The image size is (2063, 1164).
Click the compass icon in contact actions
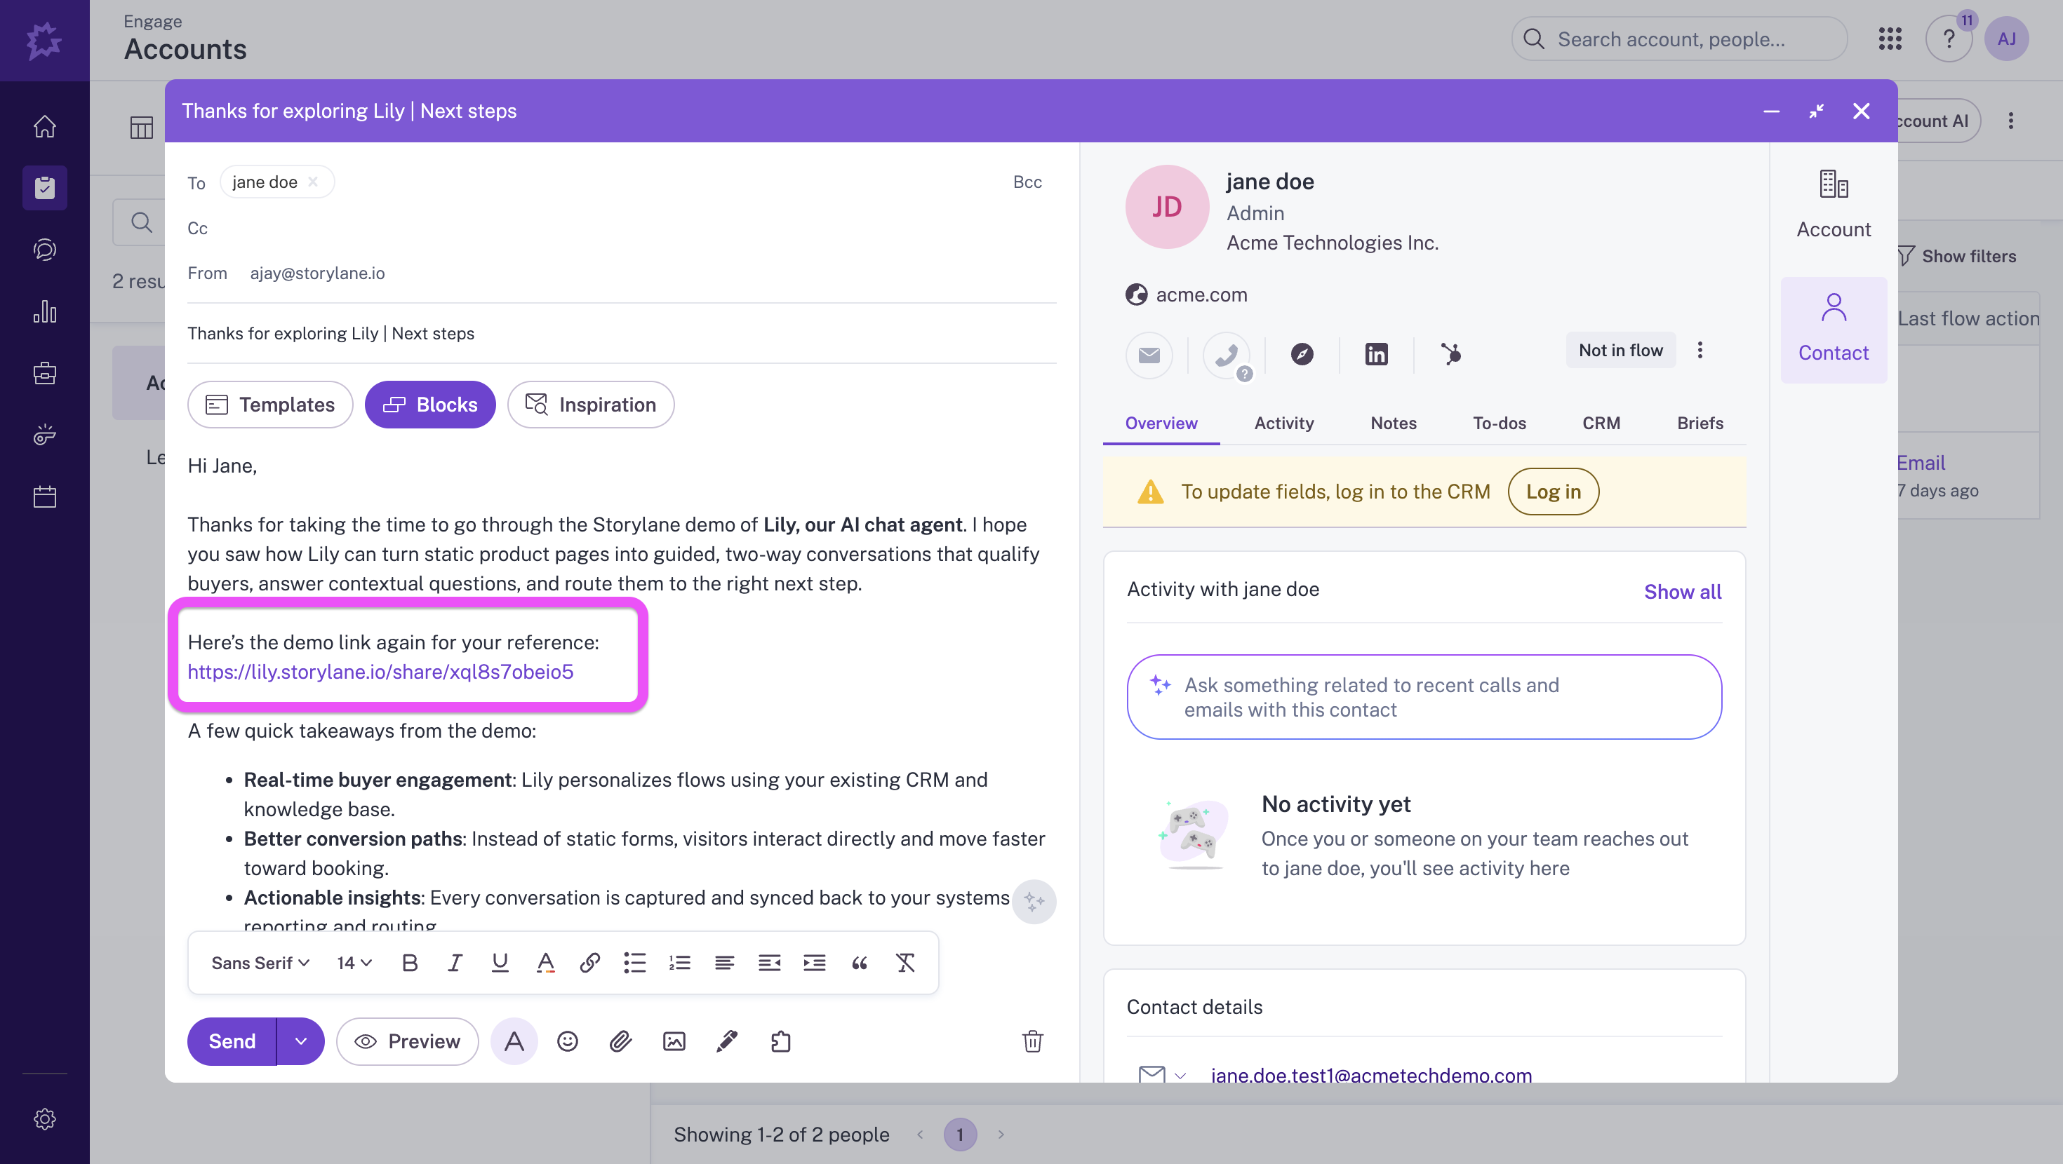[x=1302, y=354]
